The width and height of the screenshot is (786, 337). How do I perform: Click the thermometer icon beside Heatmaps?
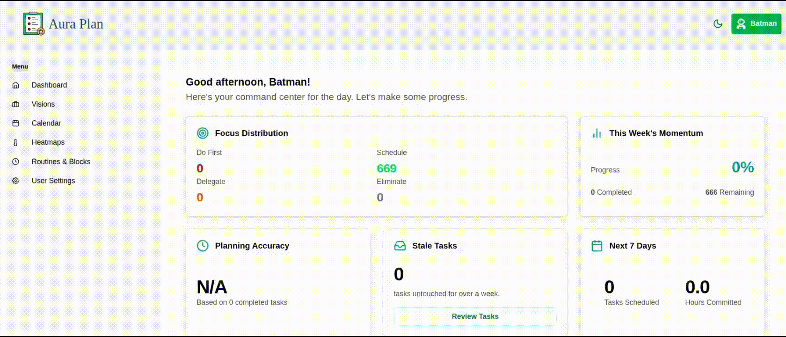[15, 142]
